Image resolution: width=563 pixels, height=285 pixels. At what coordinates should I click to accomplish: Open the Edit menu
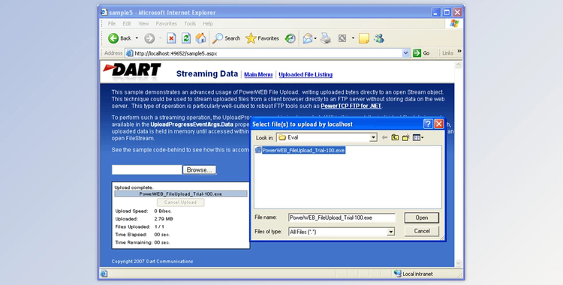point(127,24)
